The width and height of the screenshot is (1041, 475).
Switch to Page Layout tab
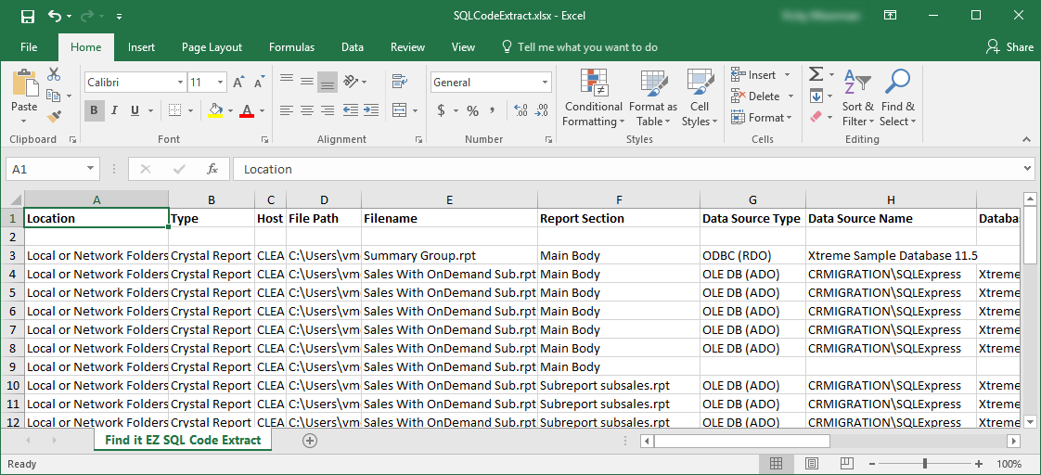[212, 47]
